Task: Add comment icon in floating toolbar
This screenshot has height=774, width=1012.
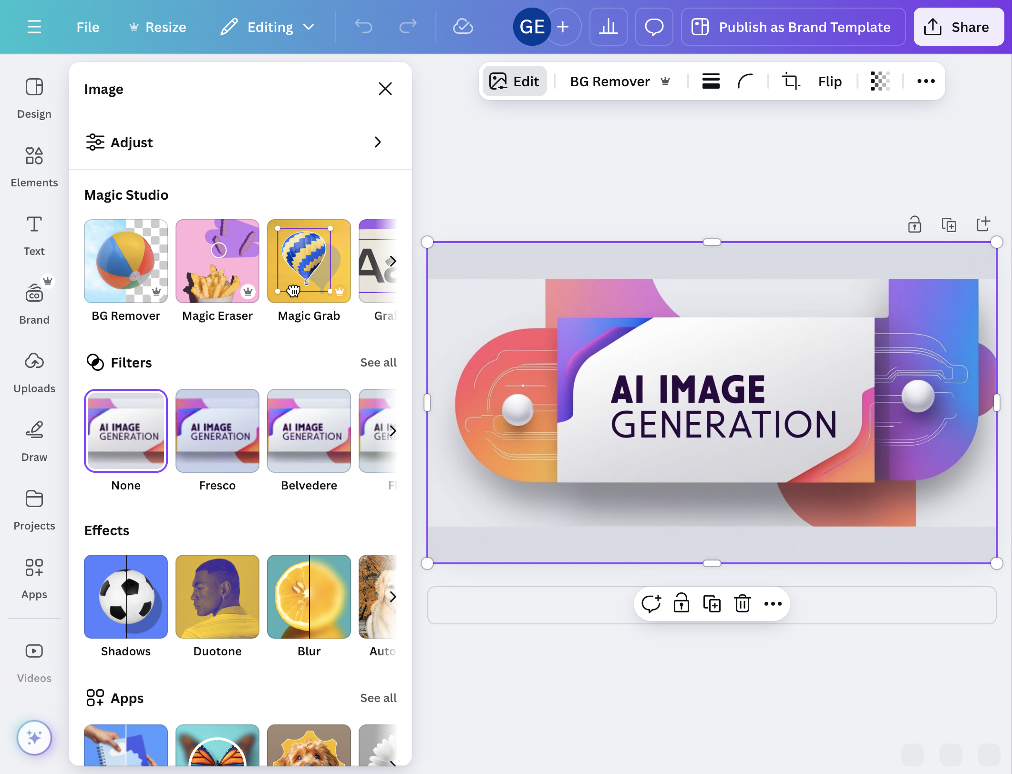Action: pyautogui.click(x=651, y=603)
